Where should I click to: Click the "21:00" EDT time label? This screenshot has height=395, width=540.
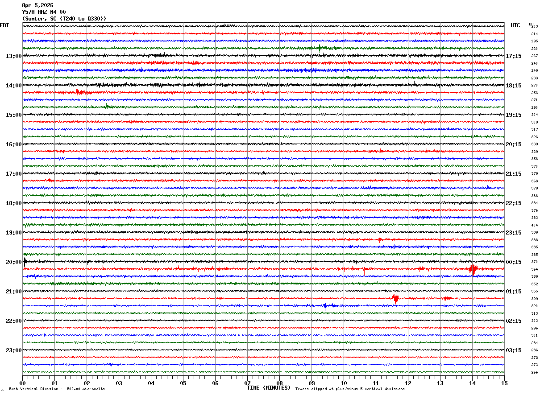13,292
